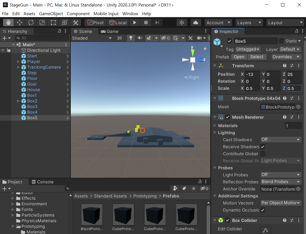Toggle scene audio speaker icon

[140, 38]
